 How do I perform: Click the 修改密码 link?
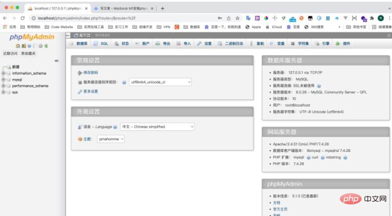(x=90, y=73)
